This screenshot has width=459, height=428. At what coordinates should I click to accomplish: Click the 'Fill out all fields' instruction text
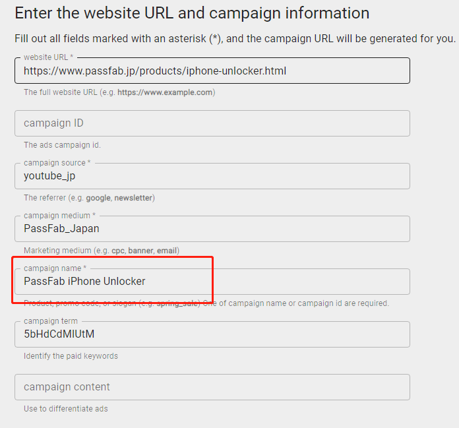click(235, 39)
